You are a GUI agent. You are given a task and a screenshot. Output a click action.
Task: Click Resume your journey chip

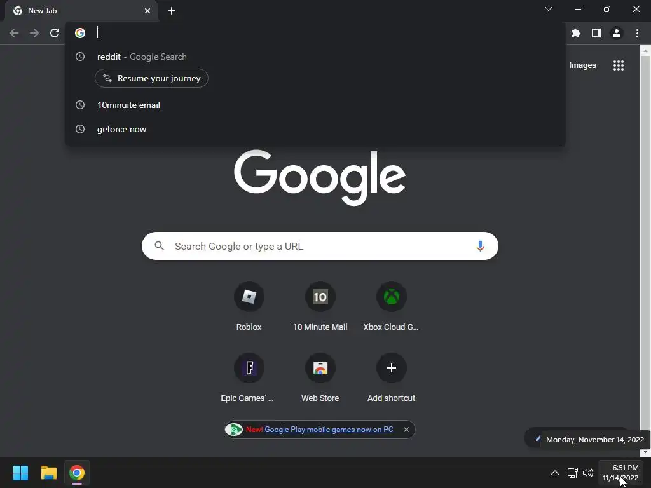151,78
